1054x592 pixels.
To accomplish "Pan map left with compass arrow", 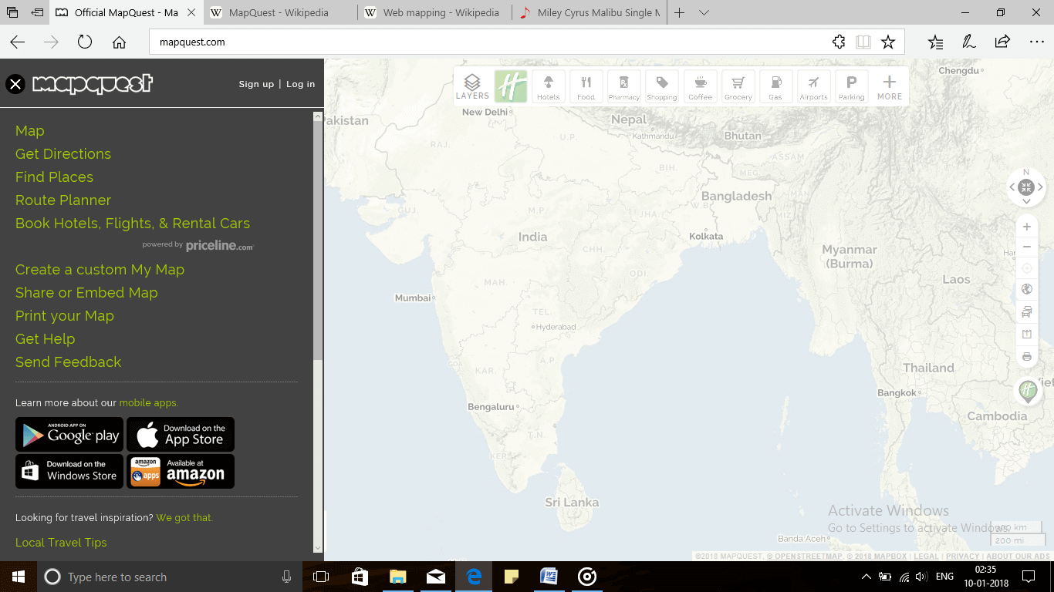I will point(1012,187).
